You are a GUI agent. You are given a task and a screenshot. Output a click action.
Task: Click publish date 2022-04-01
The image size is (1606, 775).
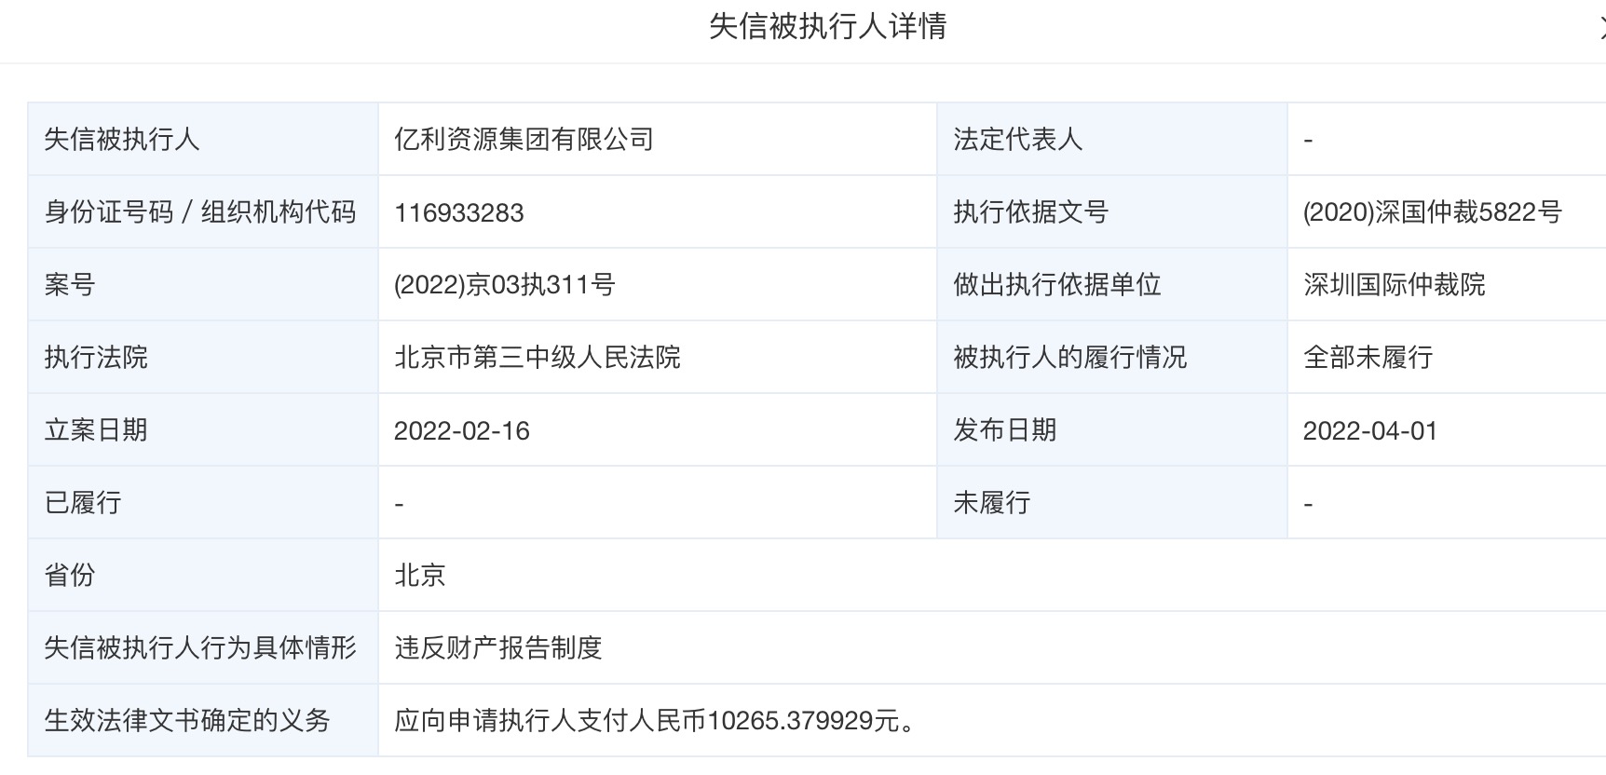pos(1370,430)
